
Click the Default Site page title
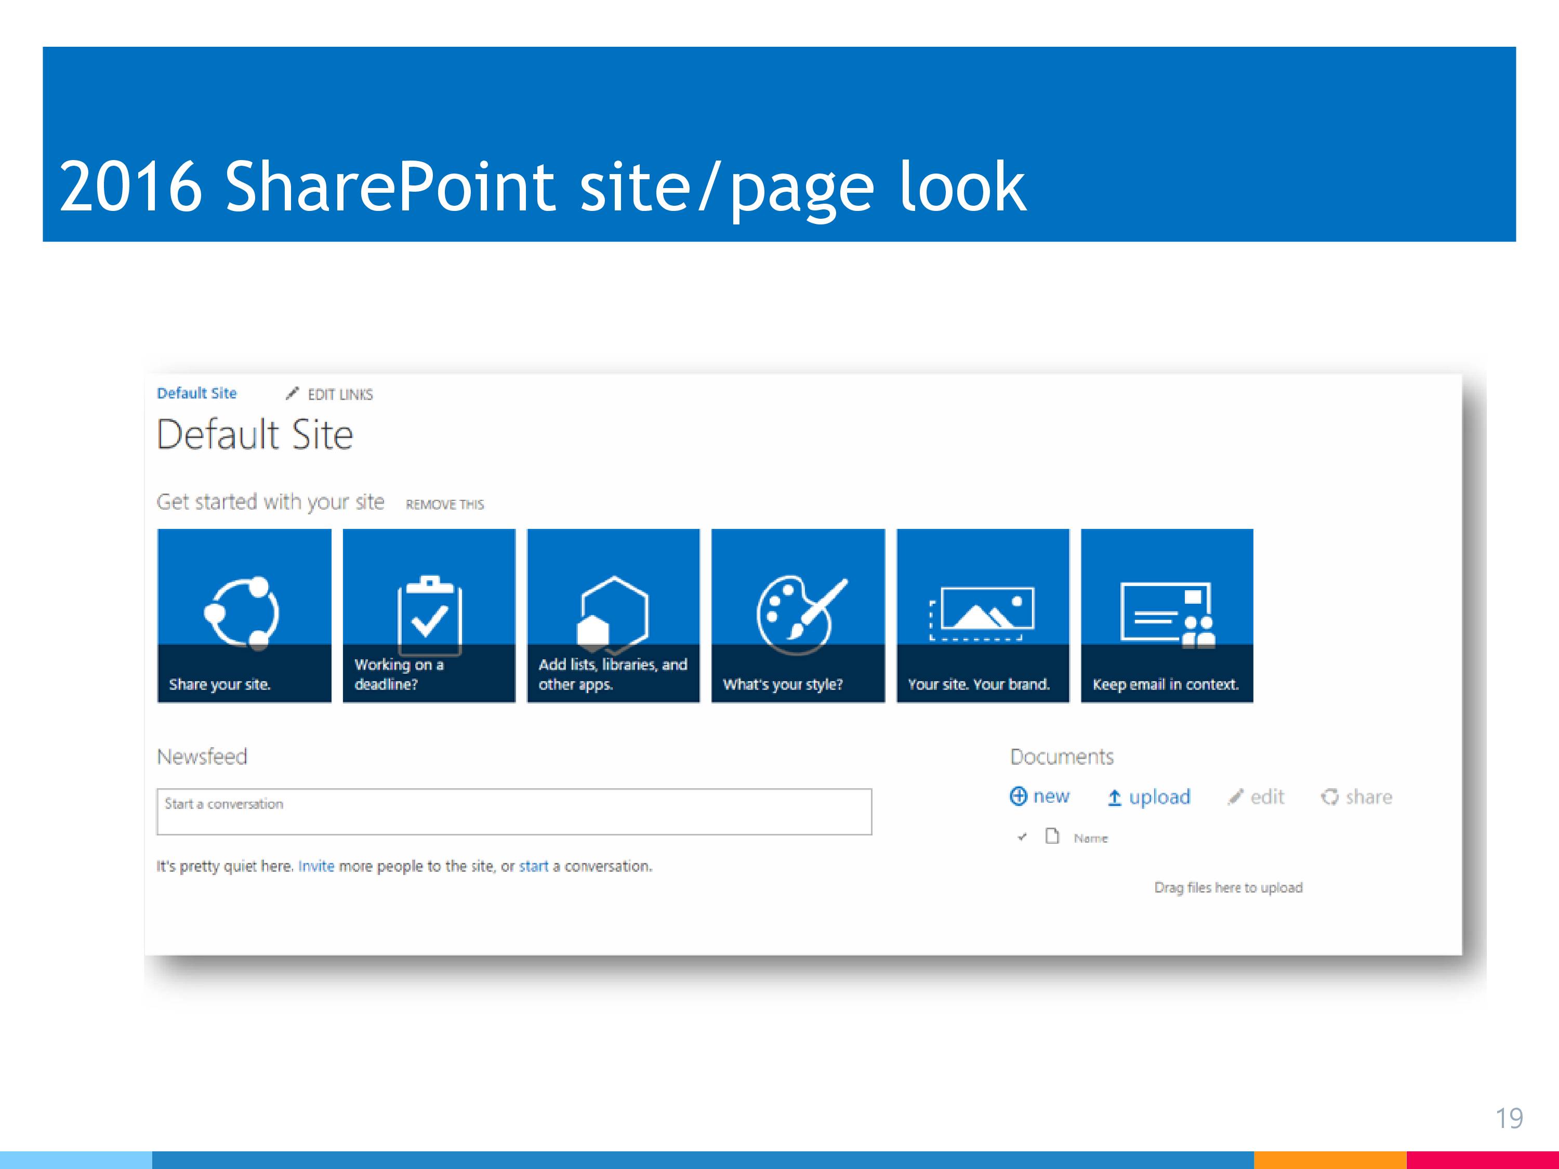[255, 434]
